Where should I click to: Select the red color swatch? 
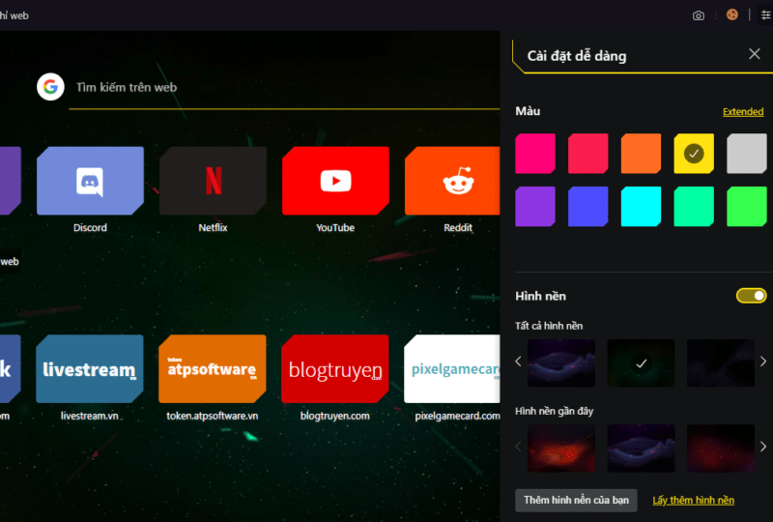(x=588, y=154)
